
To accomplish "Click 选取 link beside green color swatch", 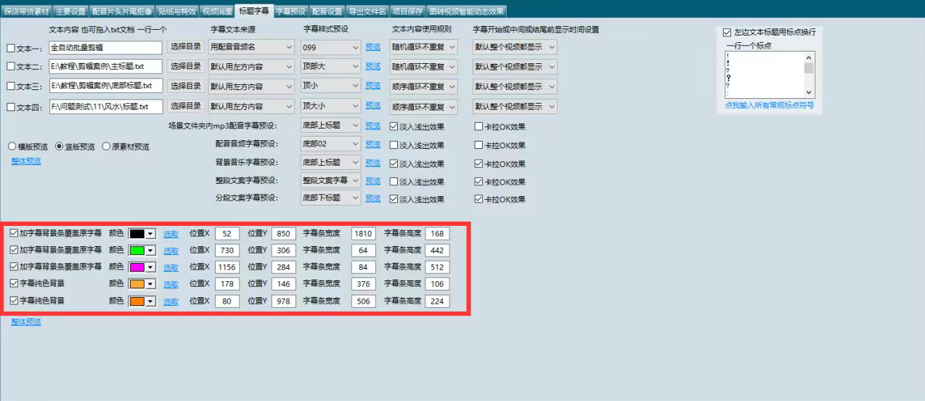I will 171,251.
